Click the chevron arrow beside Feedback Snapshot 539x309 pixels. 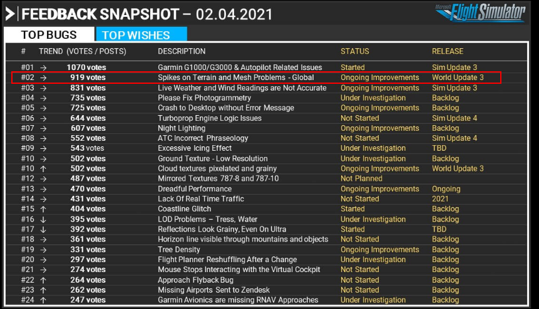(10, 14)
